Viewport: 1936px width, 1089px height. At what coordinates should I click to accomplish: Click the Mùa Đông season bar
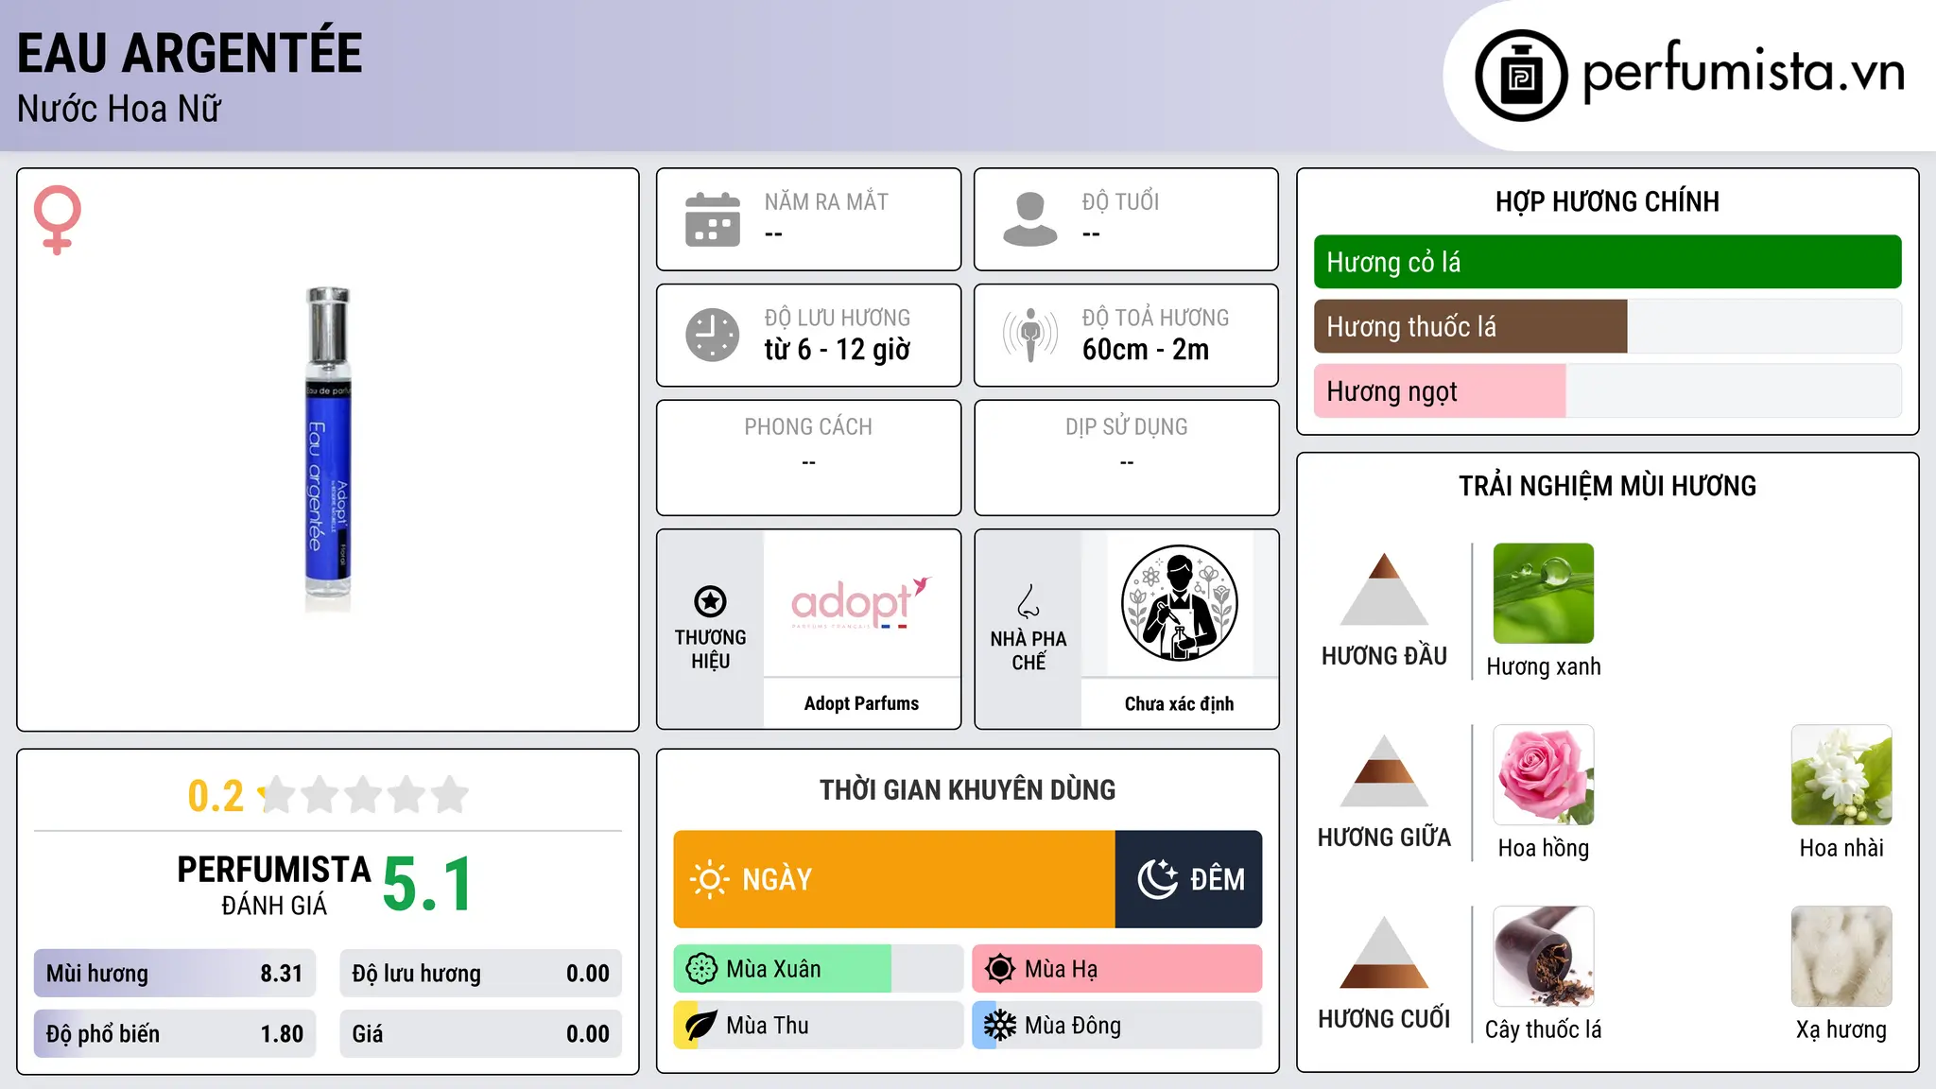tap(1117, 1026)
